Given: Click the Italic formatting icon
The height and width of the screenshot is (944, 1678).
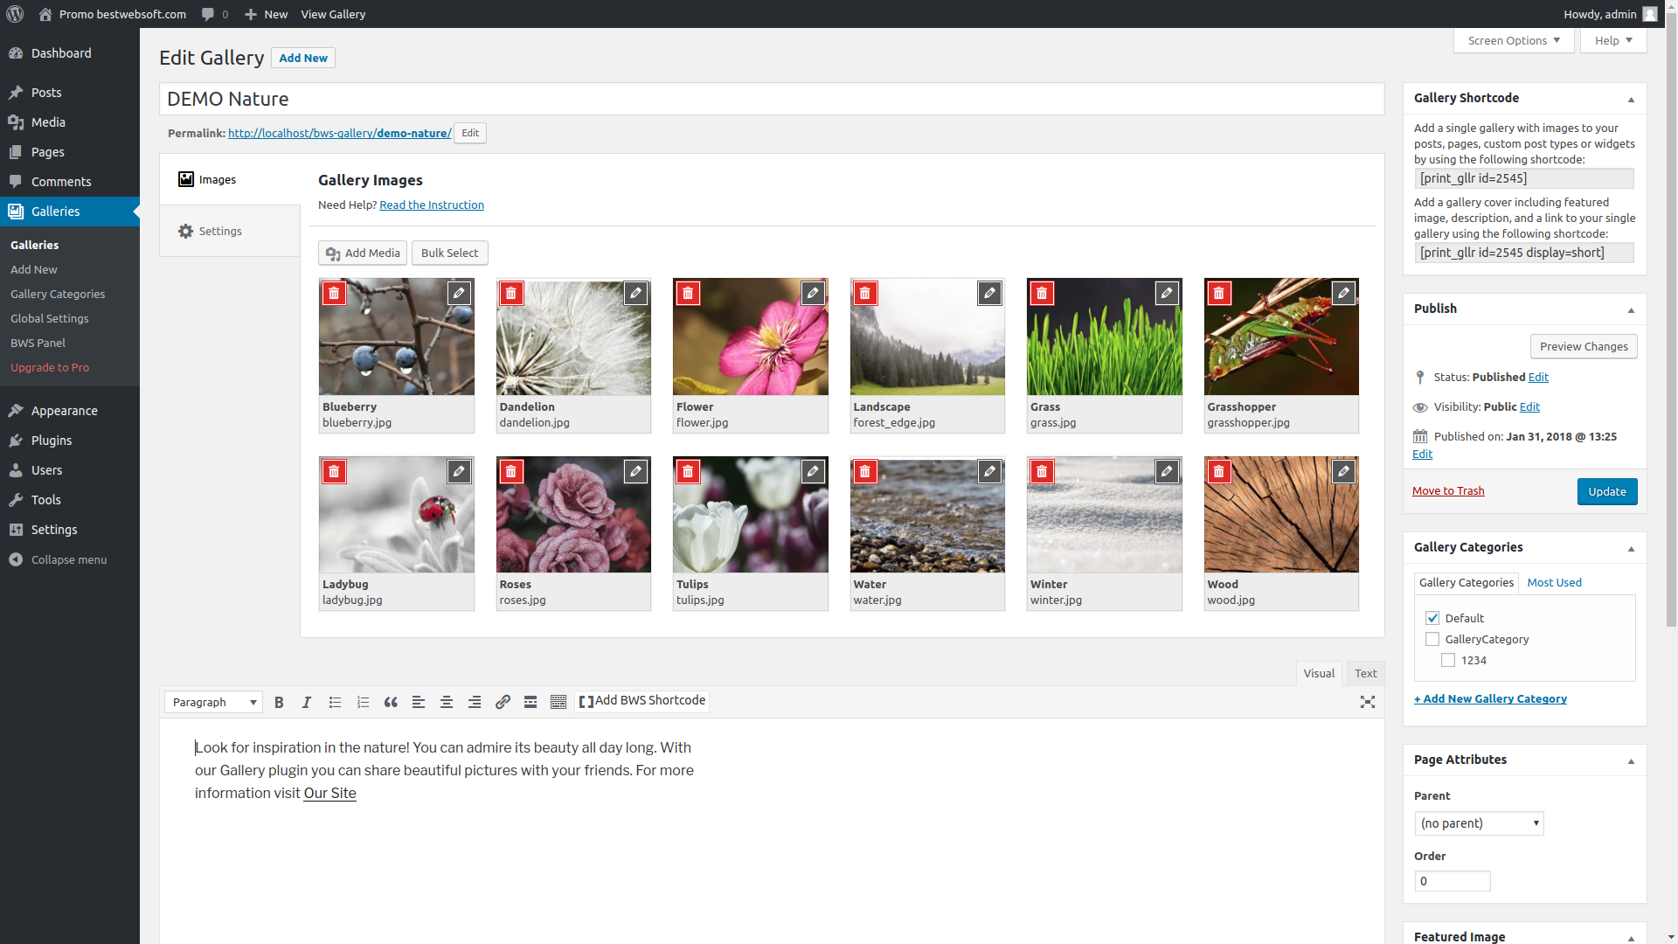Looking at the screenshot, I should pyautogui.click(x=305, y=702).
